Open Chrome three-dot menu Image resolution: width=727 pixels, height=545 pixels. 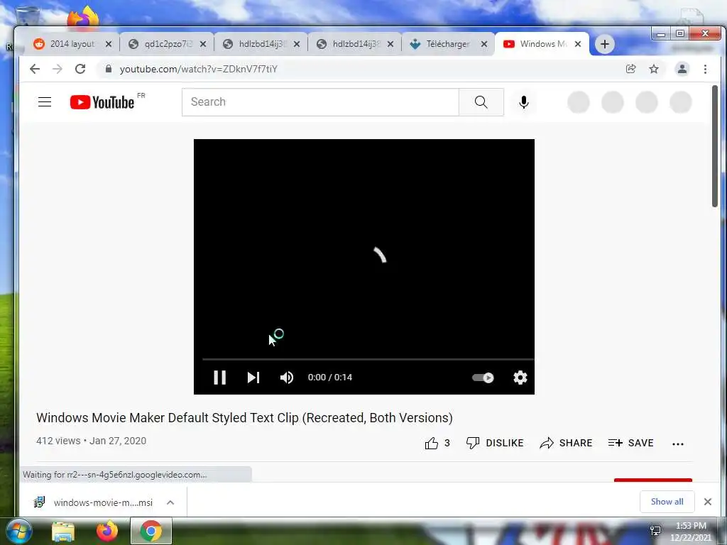pos(705,69)
